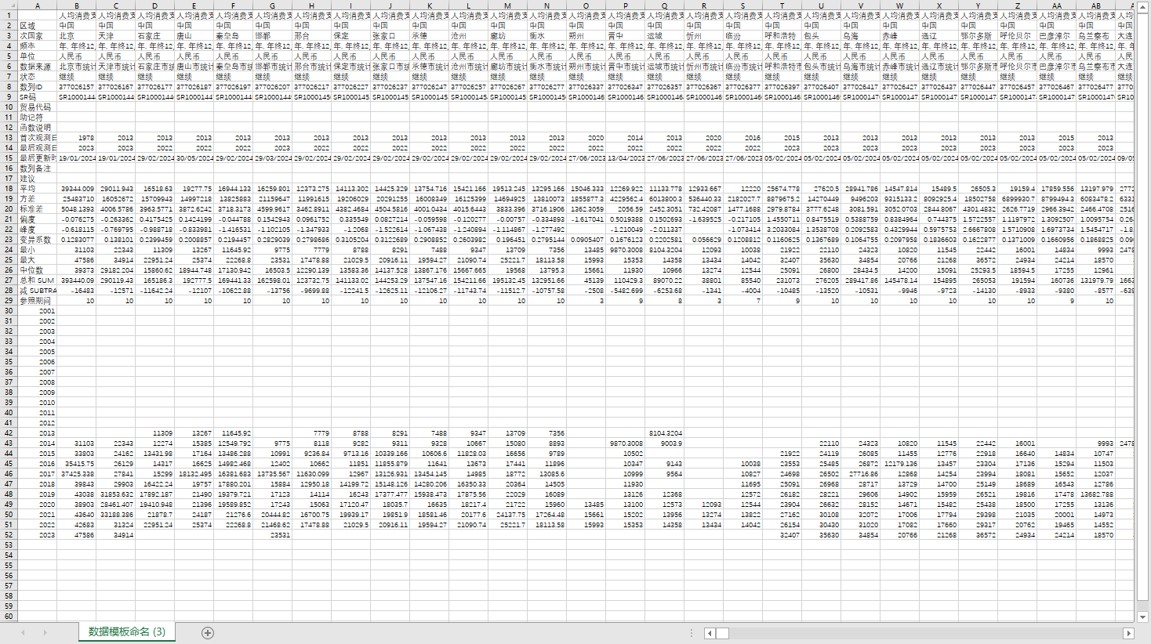Click the 30/05/2024 last updated cell

click(x=194, y=158)
